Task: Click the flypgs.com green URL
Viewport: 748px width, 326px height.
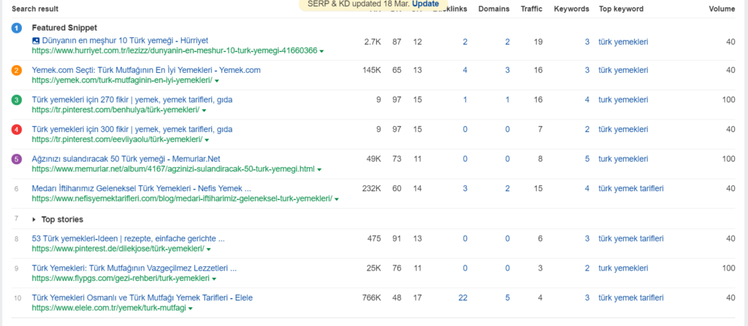Action: [121, 278]
